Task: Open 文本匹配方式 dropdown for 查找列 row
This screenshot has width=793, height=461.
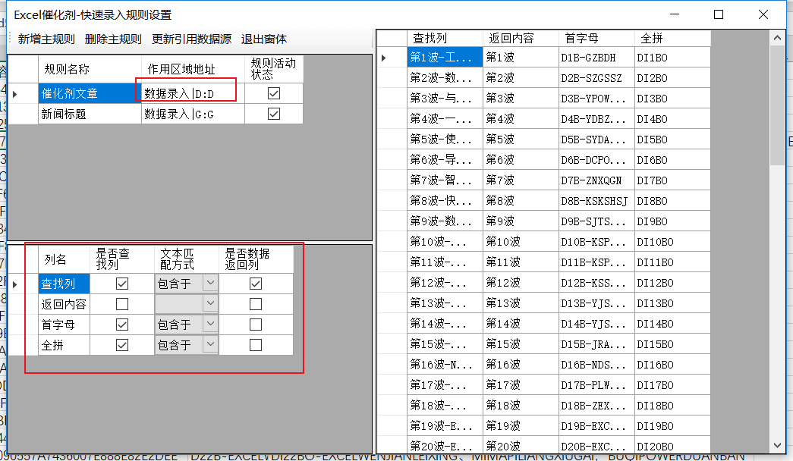Action: click(210, 283)
